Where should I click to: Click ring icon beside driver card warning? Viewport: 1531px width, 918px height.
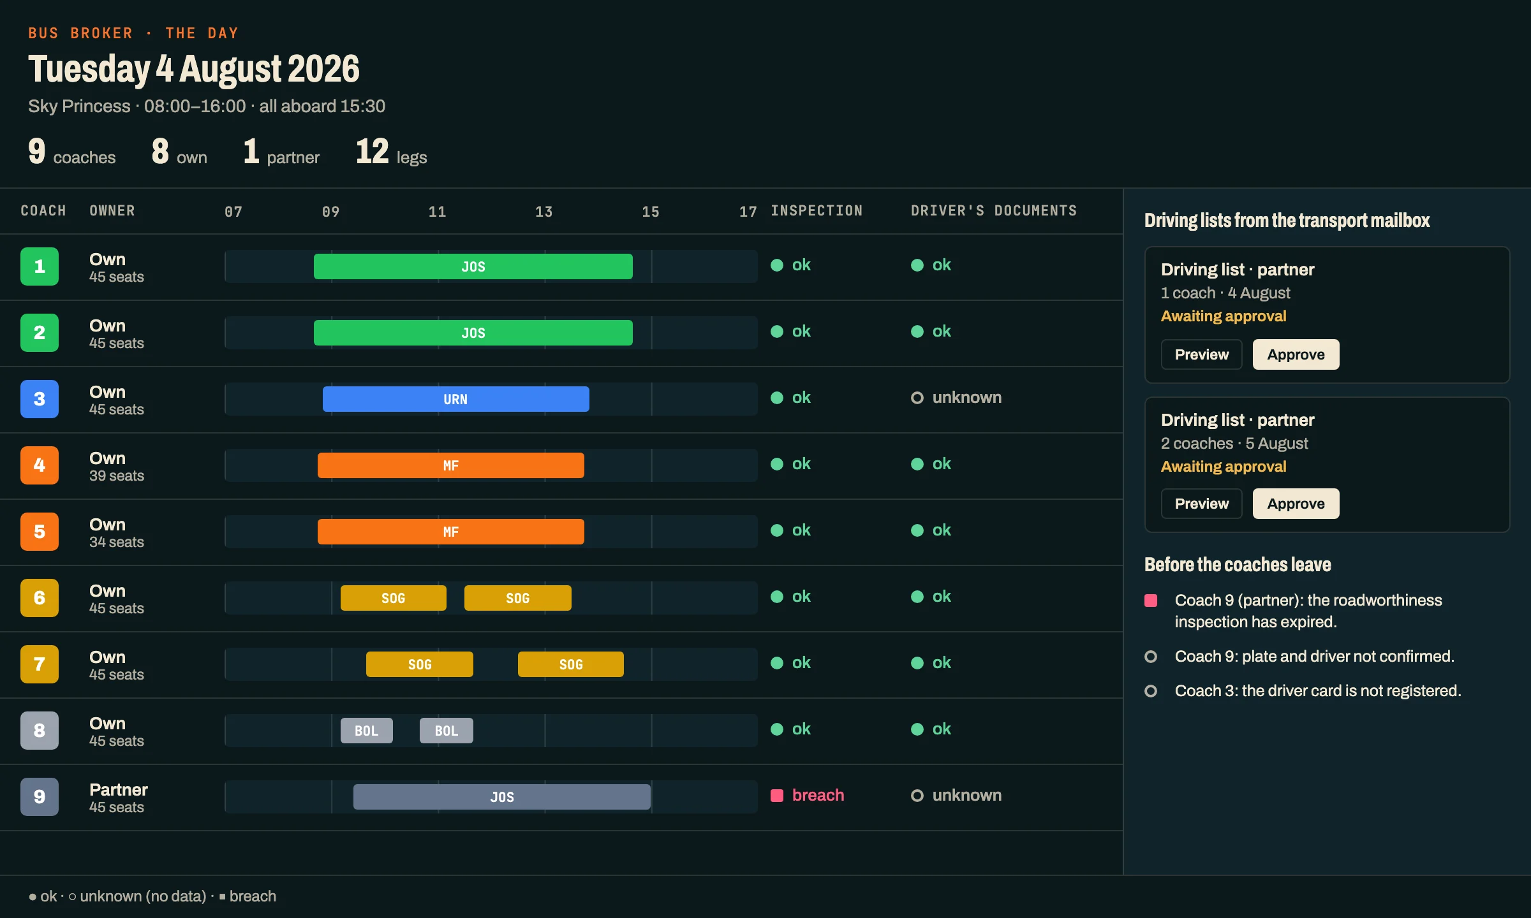point(1151,691)
